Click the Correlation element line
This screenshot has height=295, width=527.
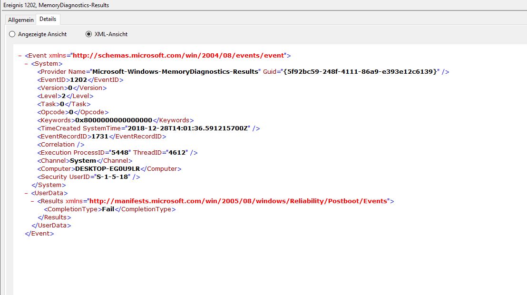tap(61, 144)
